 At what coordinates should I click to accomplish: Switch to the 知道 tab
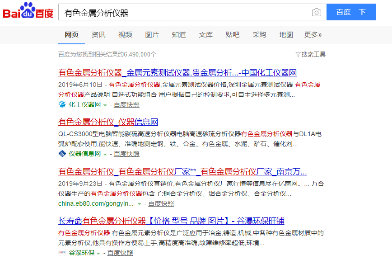[179, 34]
